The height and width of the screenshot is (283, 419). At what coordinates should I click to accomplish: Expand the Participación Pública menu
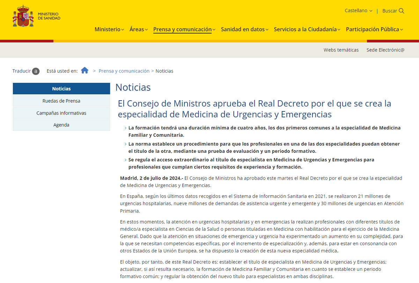[x=375, y=30]
